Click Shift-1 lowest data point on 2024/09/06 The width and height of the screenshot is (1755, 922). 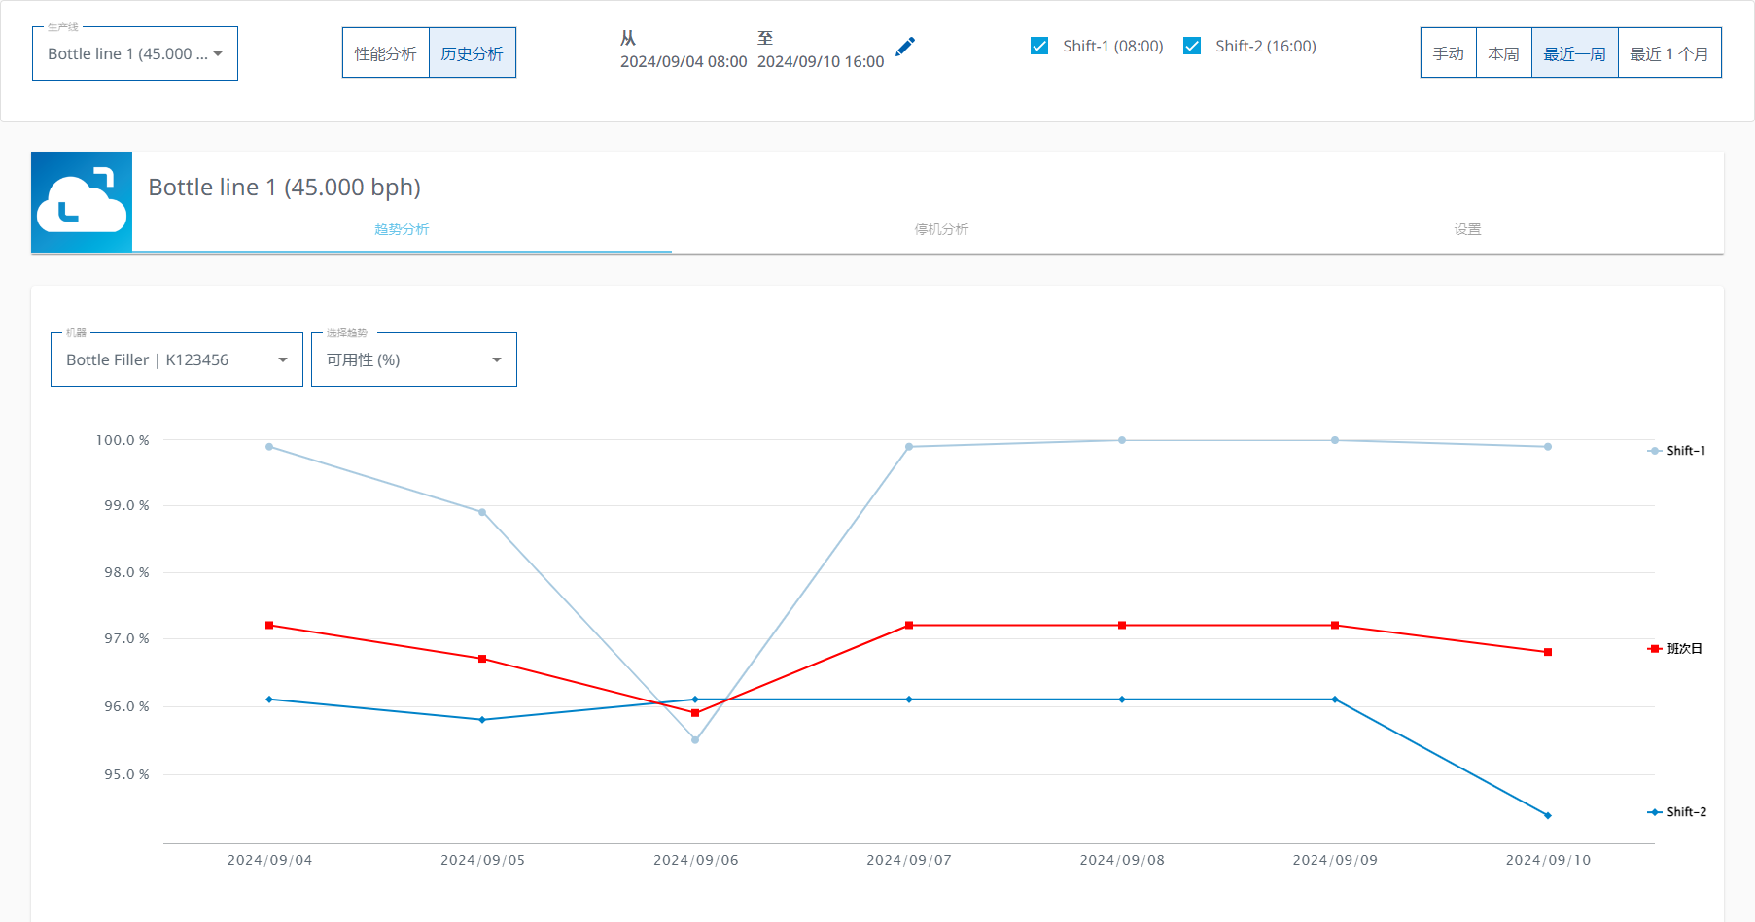click(x=695, y=740)
